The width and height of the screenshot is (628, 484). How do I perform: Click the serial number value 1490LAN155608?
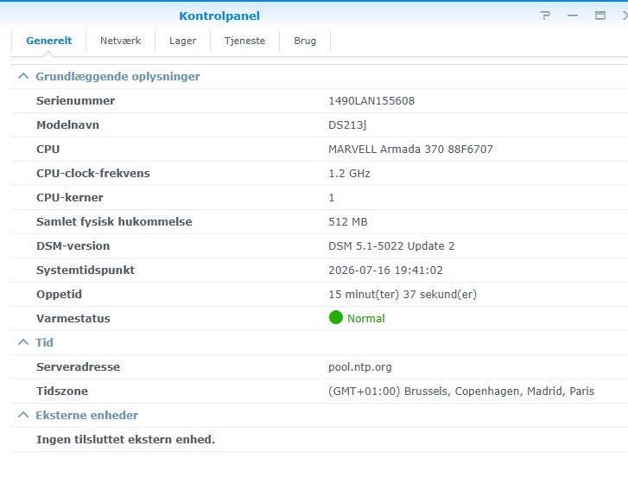(x=371, y=101)
